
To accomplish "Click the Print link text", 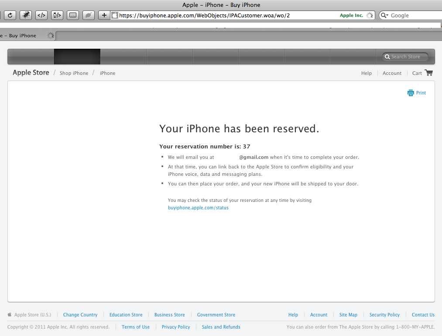I will pyautogui.click(x=421, y=93).
